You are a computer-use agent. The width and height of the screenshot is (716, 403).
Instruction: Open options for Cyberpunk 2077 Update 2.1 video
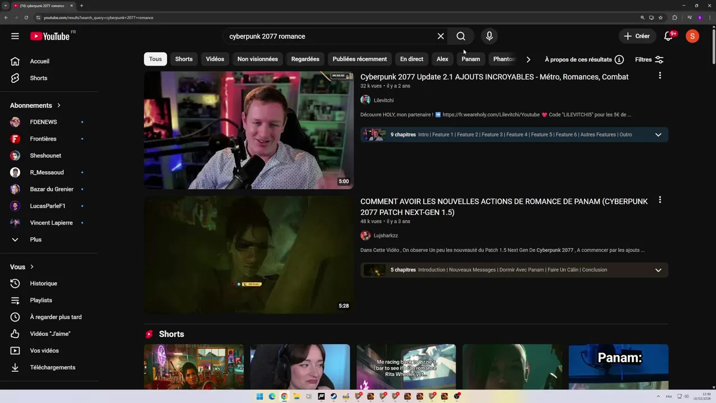pyautogui.click(x=660, y=76)
